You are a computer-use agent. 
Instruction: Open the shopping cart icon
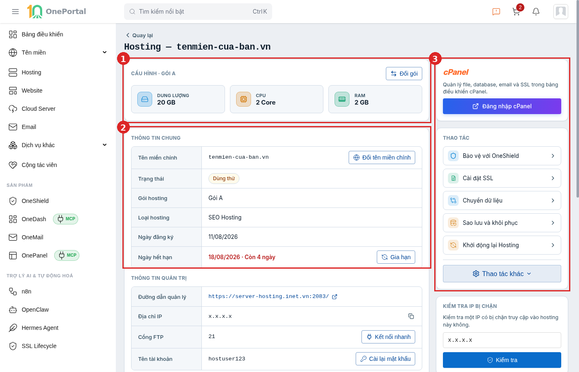coord(516,12)
